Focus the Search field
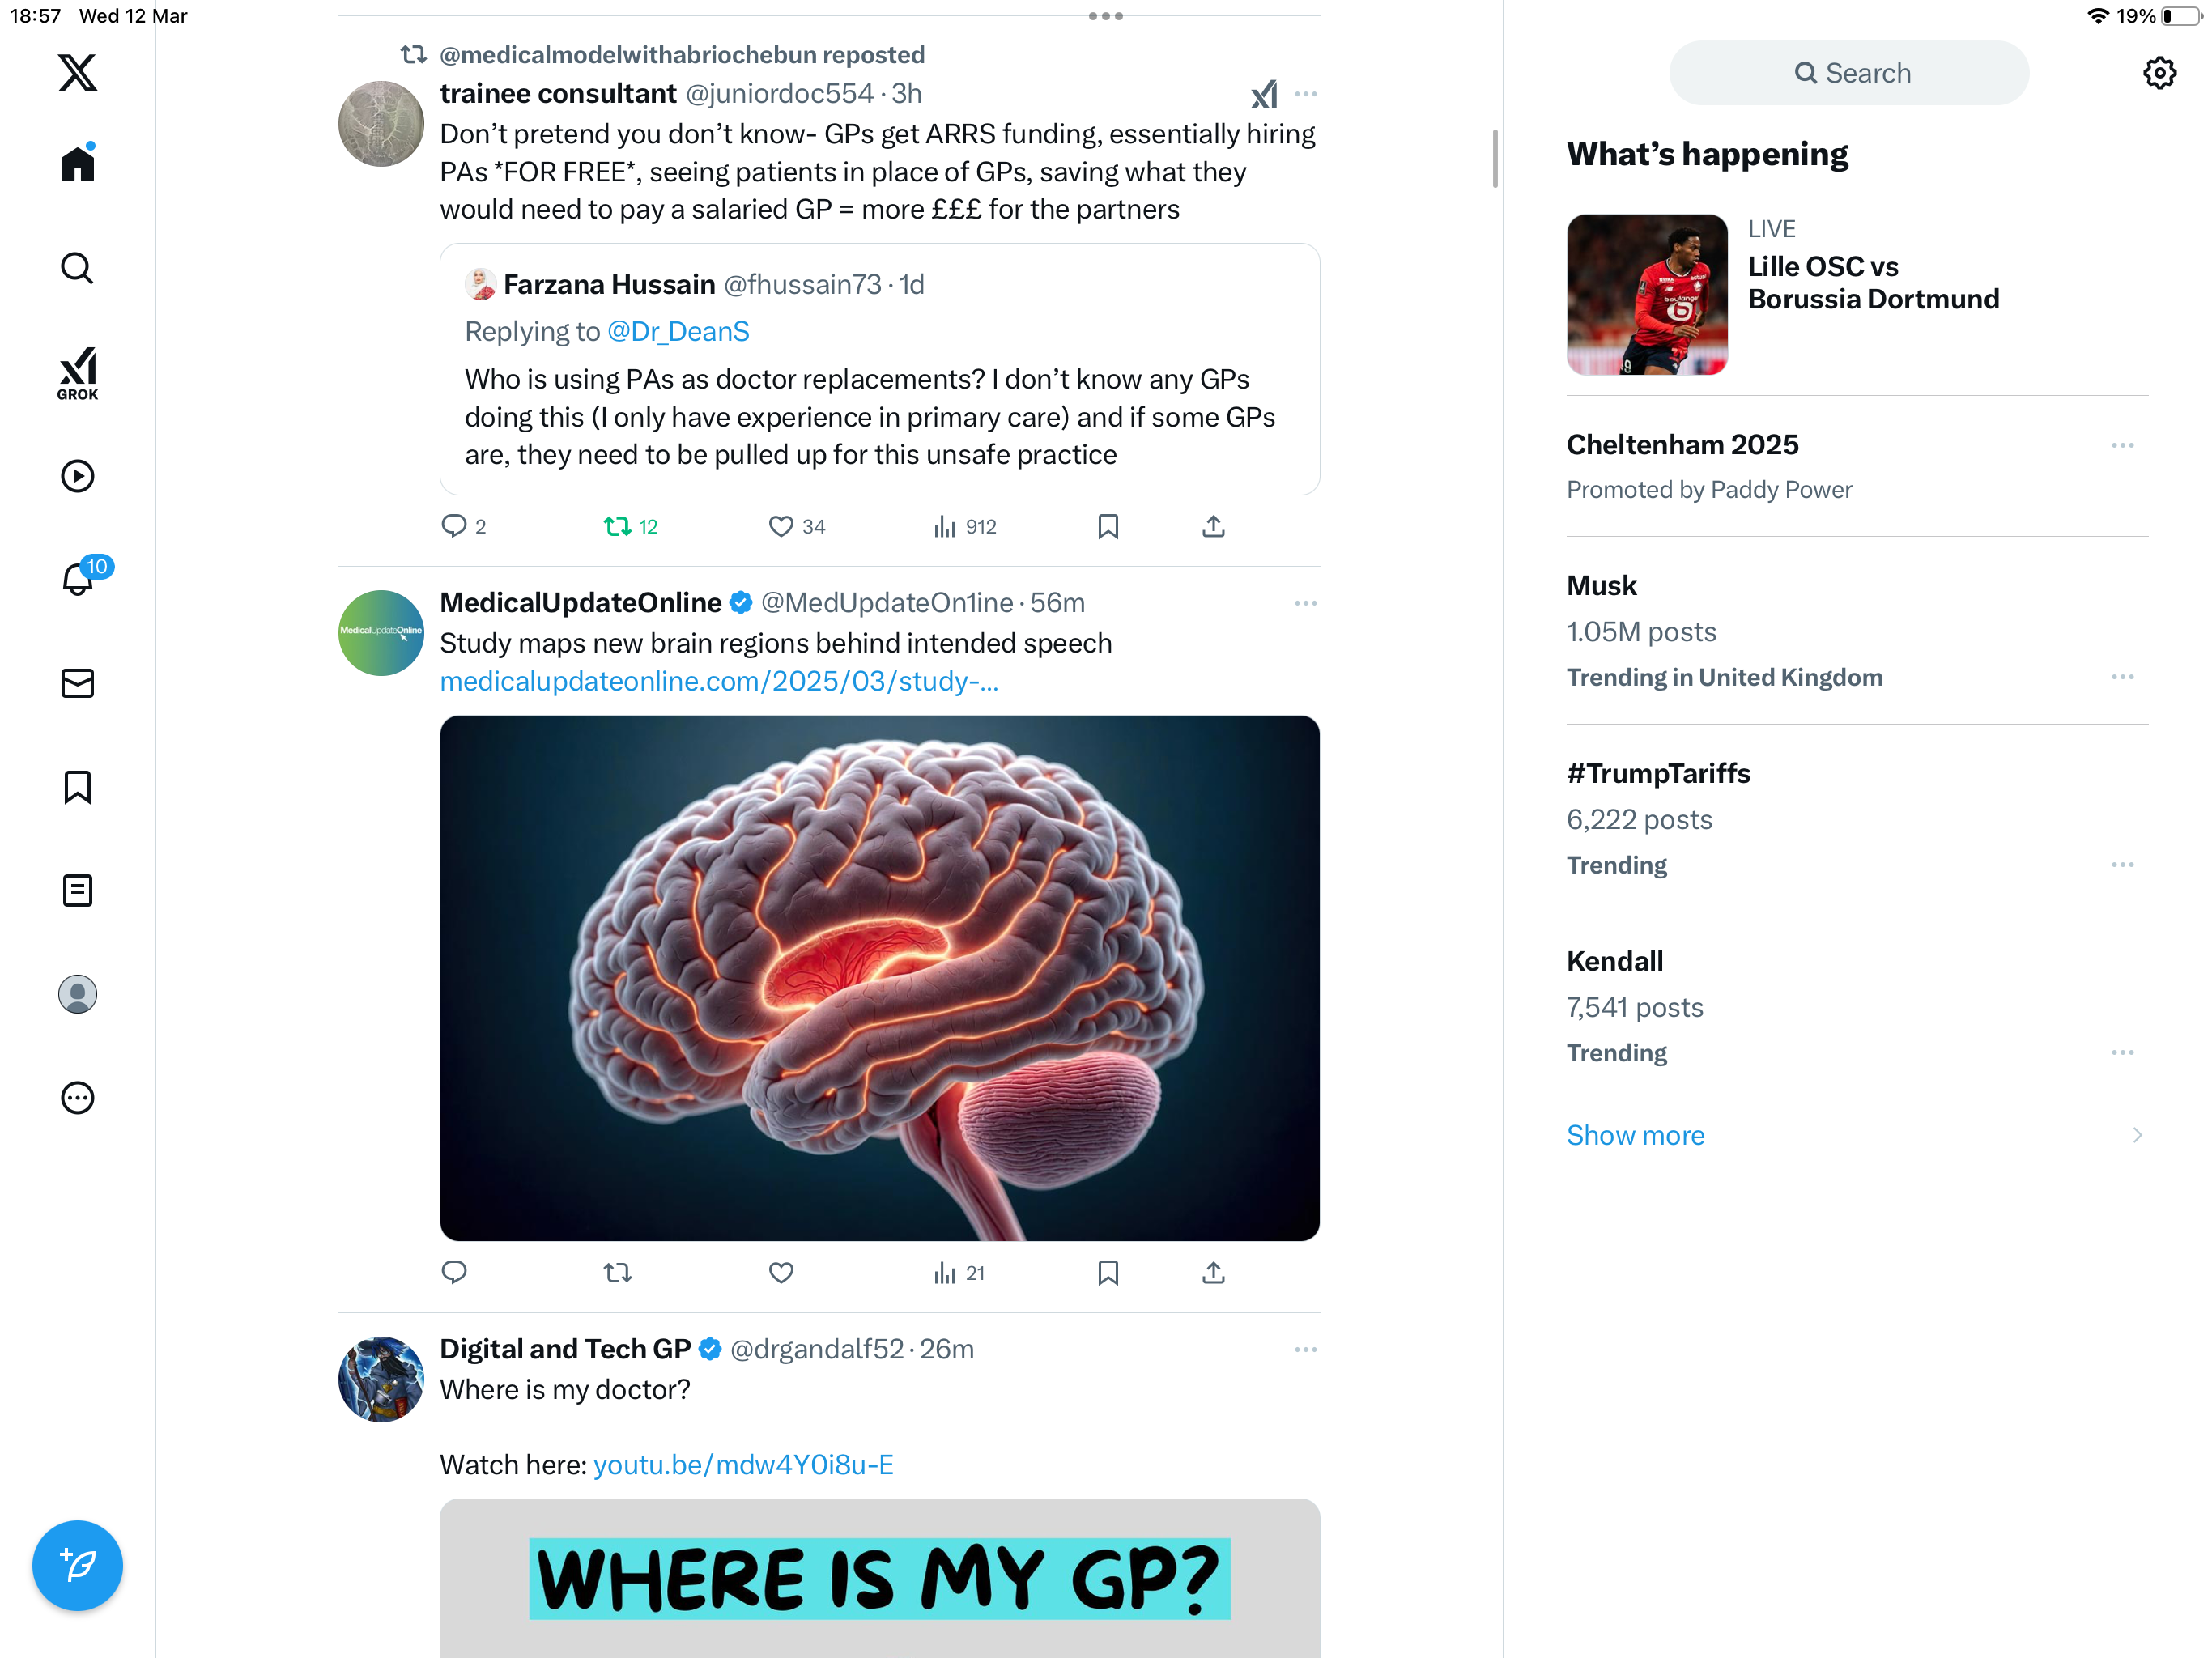 tap(1849, 73)
